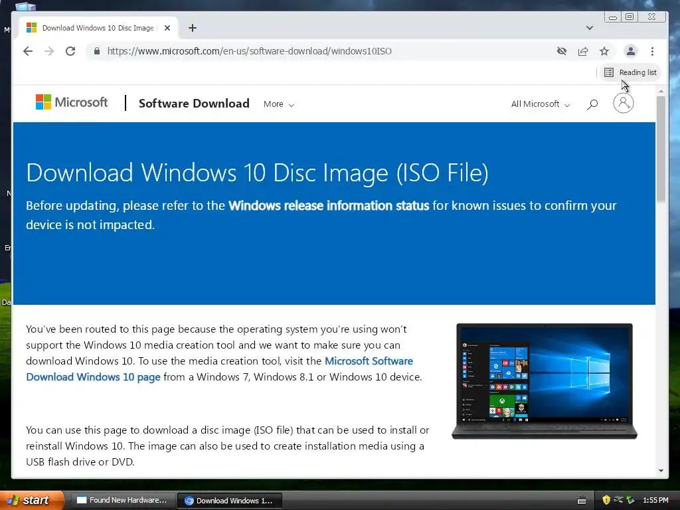This screenshot has width=680, height=510.
Task: Click the network connection tray icon
Action: click(618, 500)
